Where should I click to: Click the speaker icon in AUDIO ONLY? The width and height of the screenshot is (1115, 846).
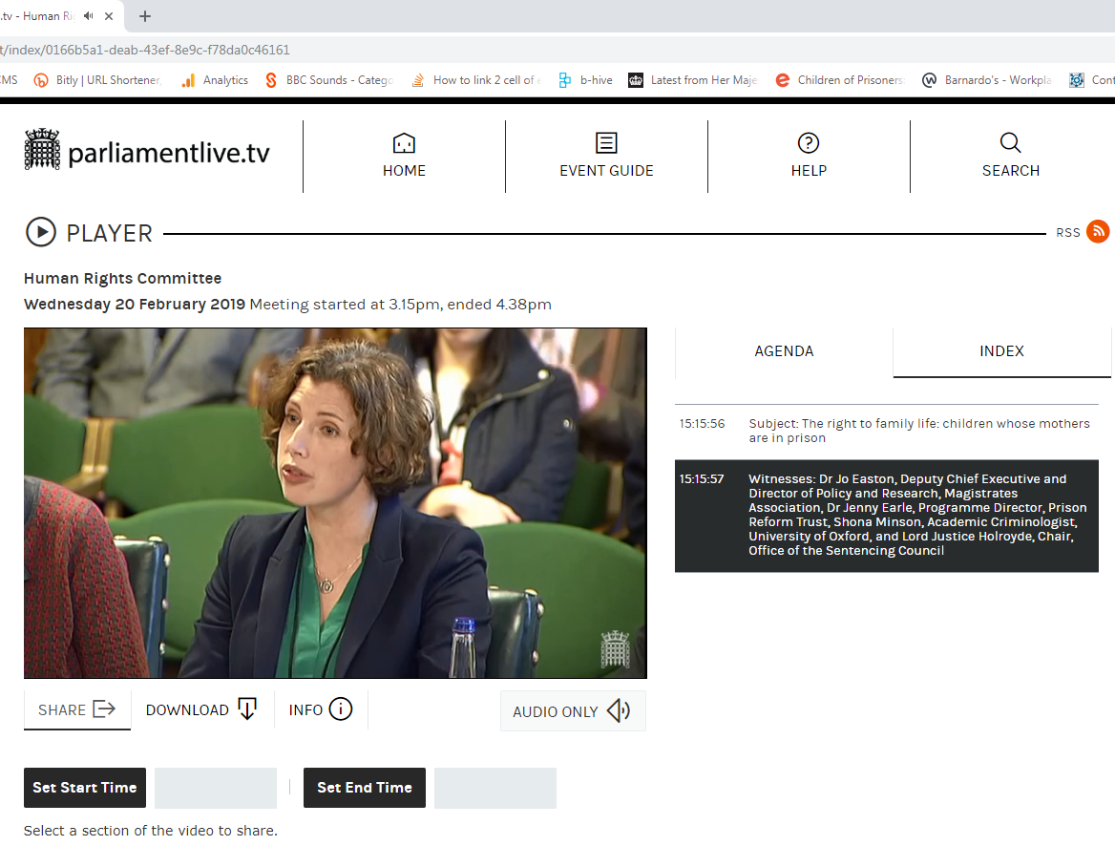(619, 710)
